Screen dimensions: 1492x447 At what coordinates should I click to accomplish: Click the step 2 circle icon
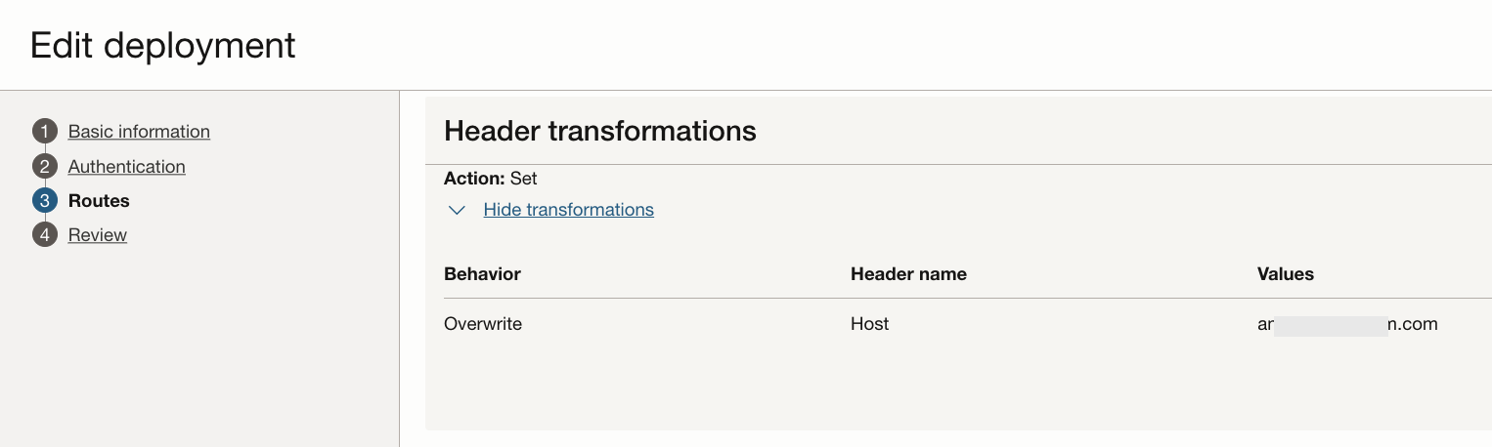45,167
